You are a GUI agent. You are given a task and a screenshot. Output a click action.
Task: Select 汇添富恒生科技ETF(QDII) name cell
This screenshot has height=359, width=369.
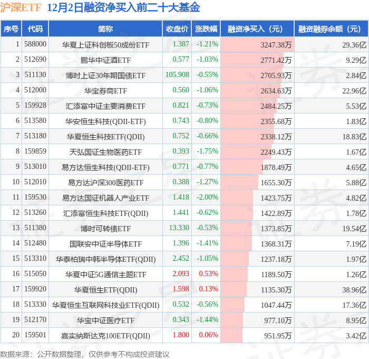coord(105,213)
